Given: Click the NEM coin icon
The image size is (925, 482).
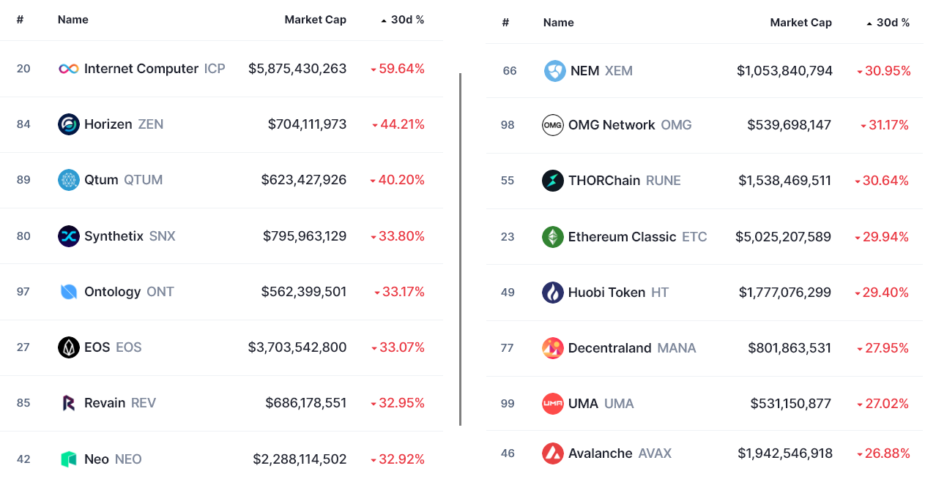Looking at the screenshot, I should pos(554,71).
